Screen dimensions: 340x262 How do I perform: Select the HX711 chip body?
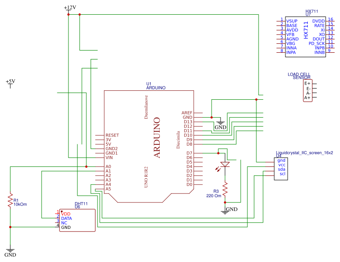click(305, 37)
